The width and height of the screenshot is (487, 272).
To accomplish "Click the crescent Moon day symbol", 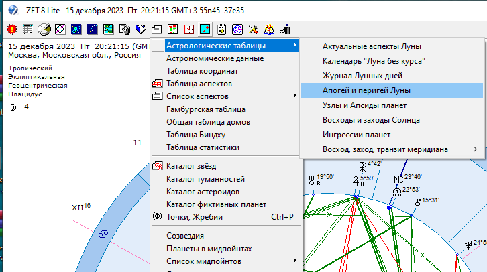I will [13, 107].
